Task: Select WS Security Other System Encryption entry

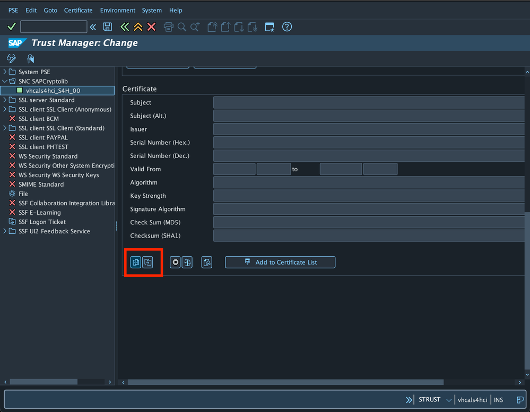Action: click(x=66, y=165)
